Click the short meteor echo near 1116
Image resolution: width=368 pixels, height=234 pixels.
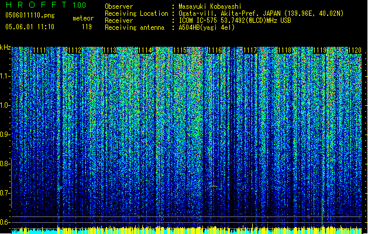click(x=214, y=187)
